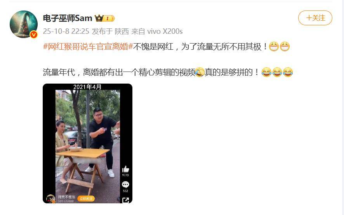
Task: Click the crying emoji after 视频
Action: (x=200, y=72)
